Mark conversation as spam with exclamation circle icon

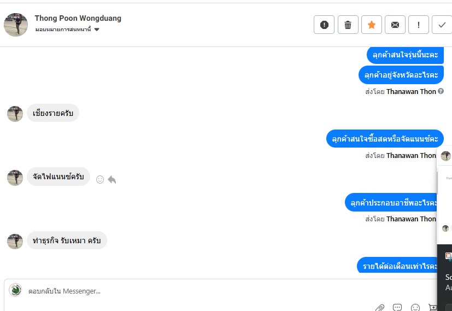pos(324,25)
